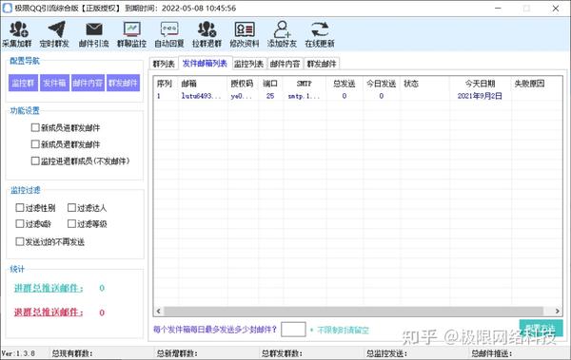Click the 监控群 navigation button
Screen dimensions: 571x360
pos(23,83)
